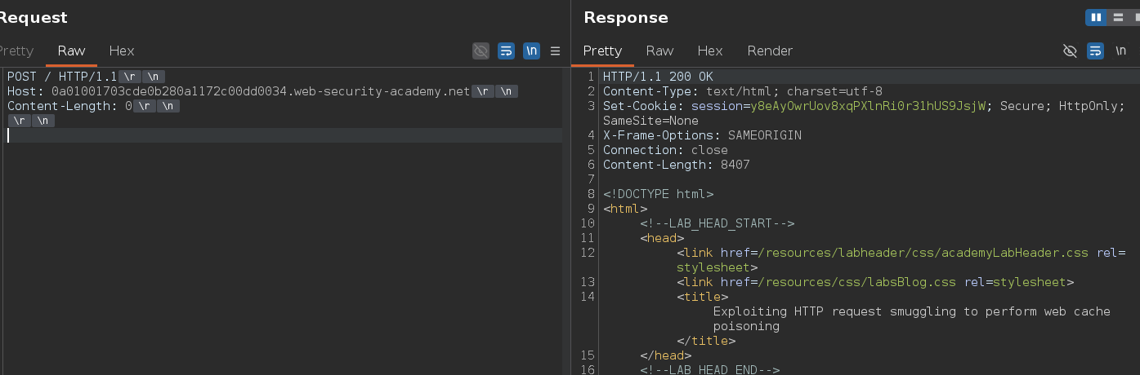Click line number 1 in response gutter
This screenshot has width=1140, height=375.
click(x=592, y=77)
